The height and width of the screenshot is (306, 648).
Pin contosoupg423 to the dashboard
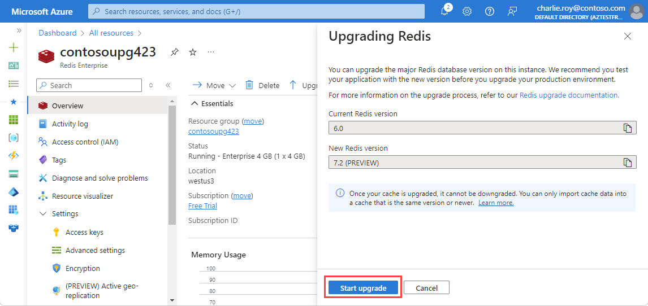pos(175,52)
